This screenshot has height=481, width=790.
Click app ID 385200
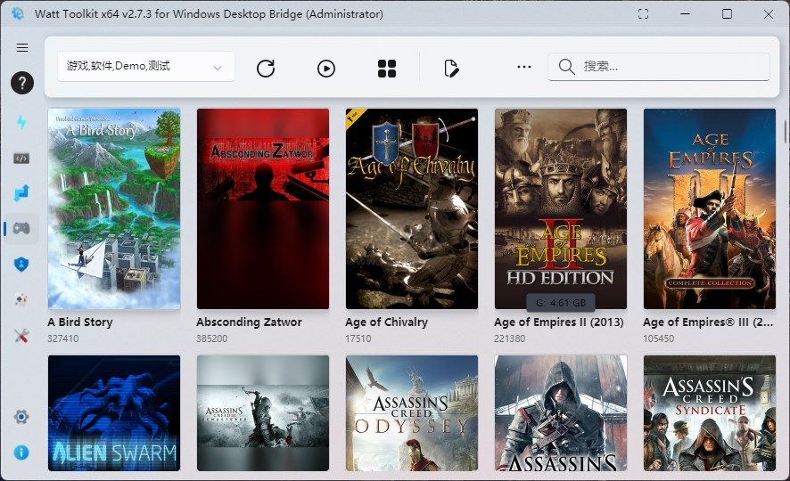tap(212, 338)
